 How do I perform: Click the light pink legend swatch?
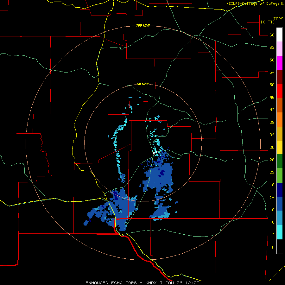click(280, 48)
